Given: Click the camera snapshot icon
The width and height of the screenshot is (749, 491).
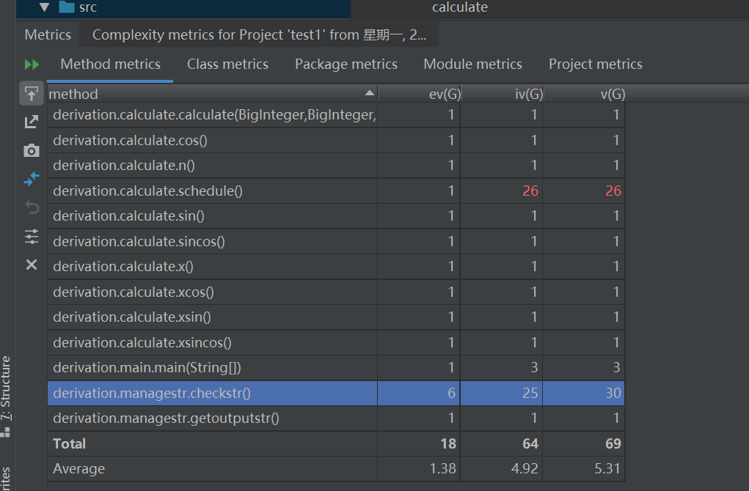Looking at the screenshot, I should point(32,150).
